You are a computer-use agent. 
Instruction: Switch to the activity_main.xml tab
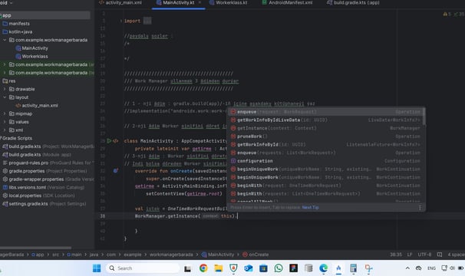pos(120,2)
